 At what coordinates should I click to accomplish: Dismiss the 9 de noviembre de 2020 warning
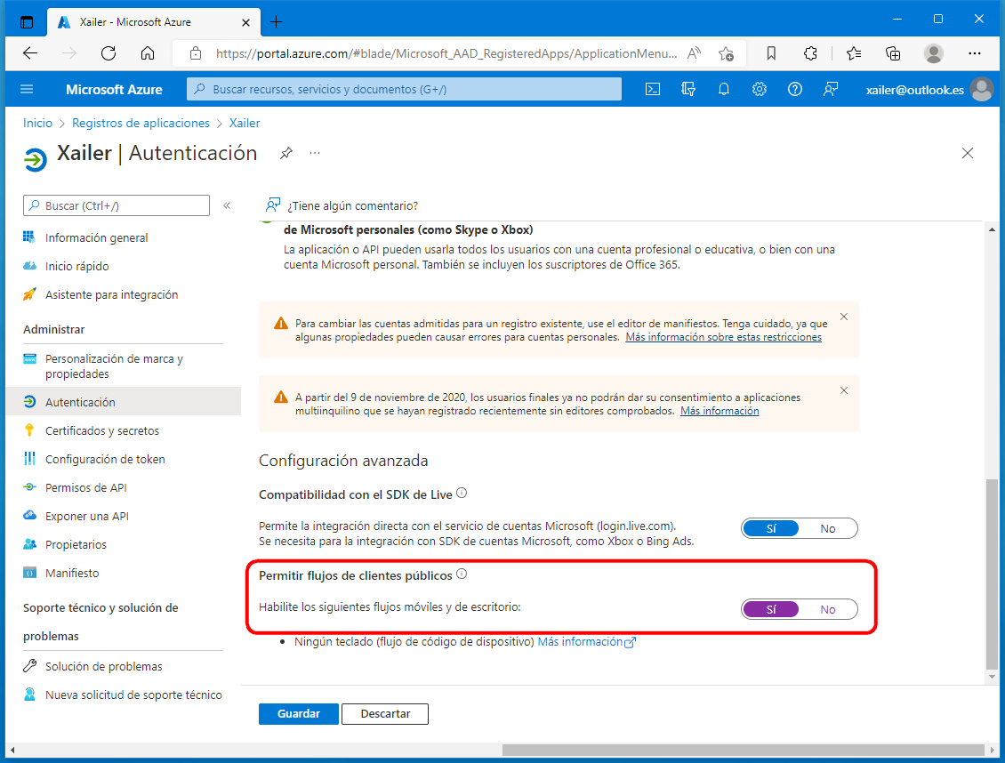844,390
